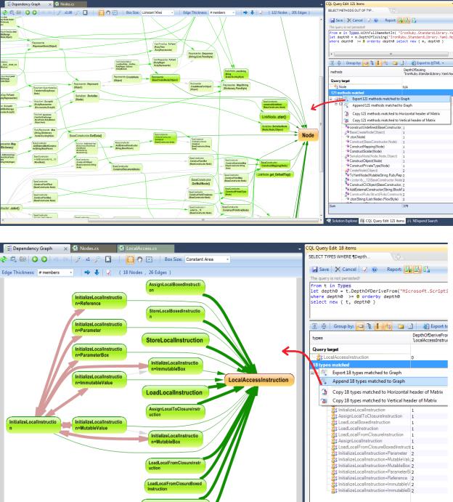Open the Edge Thickness '# members' dropdown in the lower graph
This screenshot has width=453, height=502.
point(55,272)
